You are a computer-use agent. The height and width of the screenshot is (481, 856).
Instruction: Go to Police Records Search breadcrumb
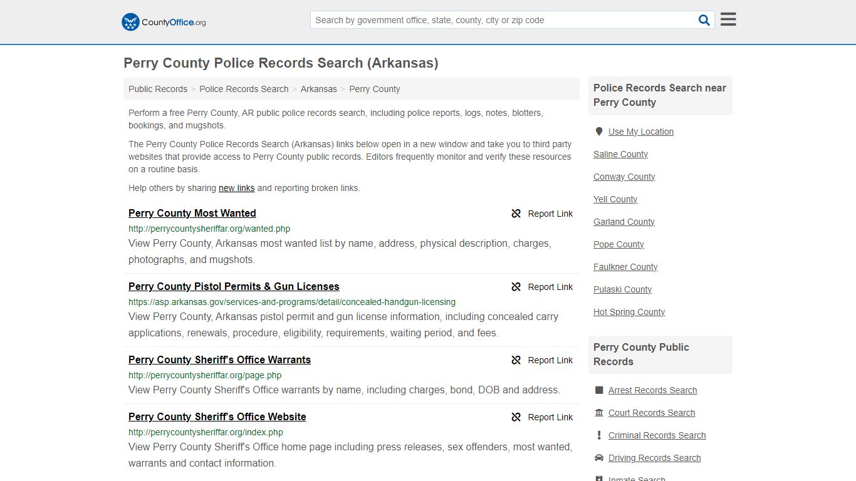(x=244, y=89)
